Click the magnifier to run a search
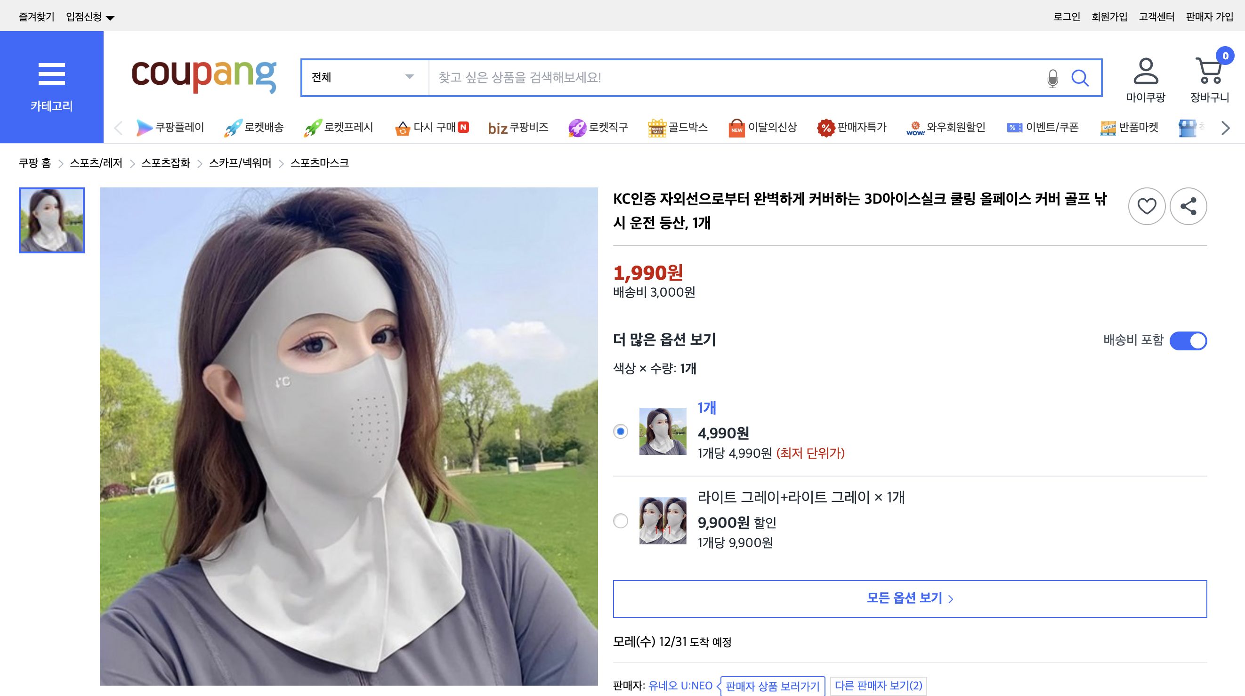The height and width of the screenshot is (696, 1245). 1081,77
